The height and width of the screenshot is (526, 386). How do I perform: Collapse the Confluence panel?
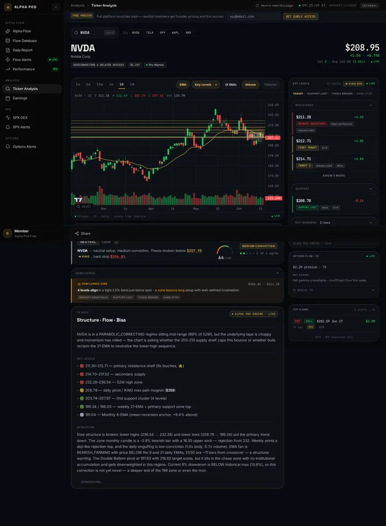[277, 273]
